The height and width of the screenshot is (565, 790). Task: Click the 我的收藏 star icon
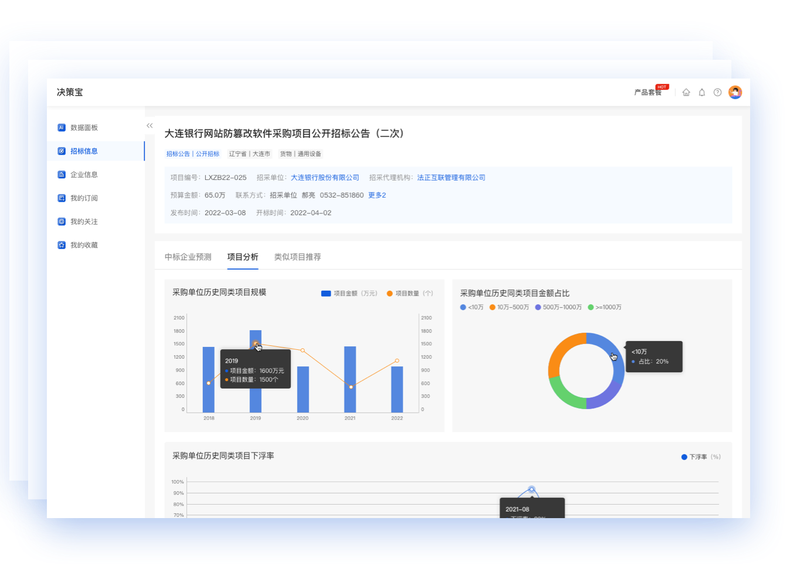pos(62,245)
